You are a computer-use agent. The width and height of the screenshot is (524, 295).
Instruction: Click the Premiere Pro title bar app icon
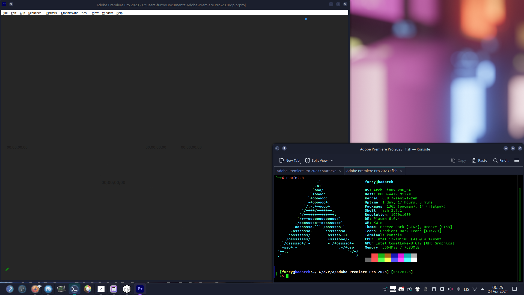point(4,4)
